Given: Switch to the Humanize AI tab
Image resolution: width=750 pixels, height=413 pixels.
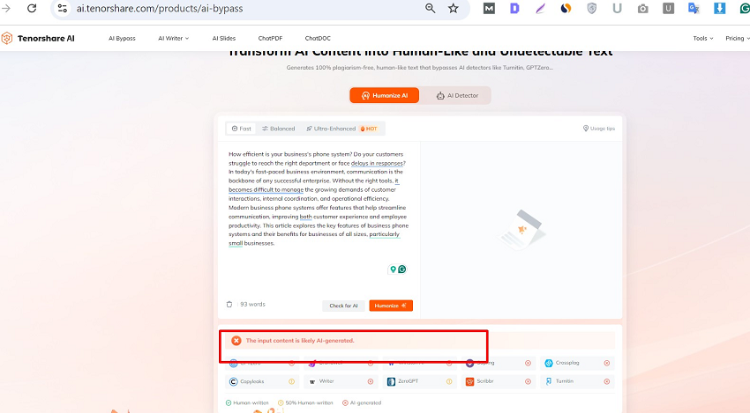Looking at the screenshot, I should [385, 95].
